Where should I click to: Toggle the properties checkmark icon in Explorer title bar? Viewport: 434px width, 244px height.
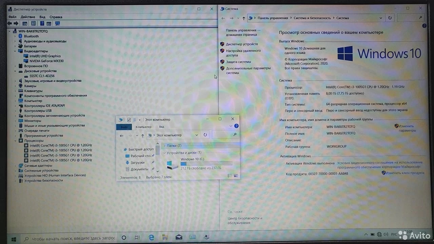[x=129, y=120]
